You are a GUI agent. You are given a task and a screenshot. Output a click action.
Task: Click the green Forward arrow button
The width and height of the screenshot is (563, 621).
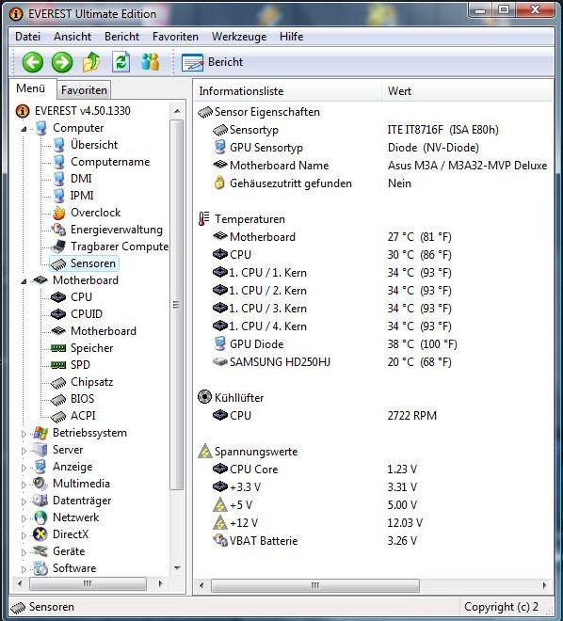(x=62, y=62)
